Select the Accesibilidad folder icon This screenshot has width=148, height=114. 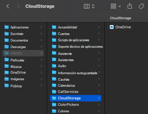54,27
